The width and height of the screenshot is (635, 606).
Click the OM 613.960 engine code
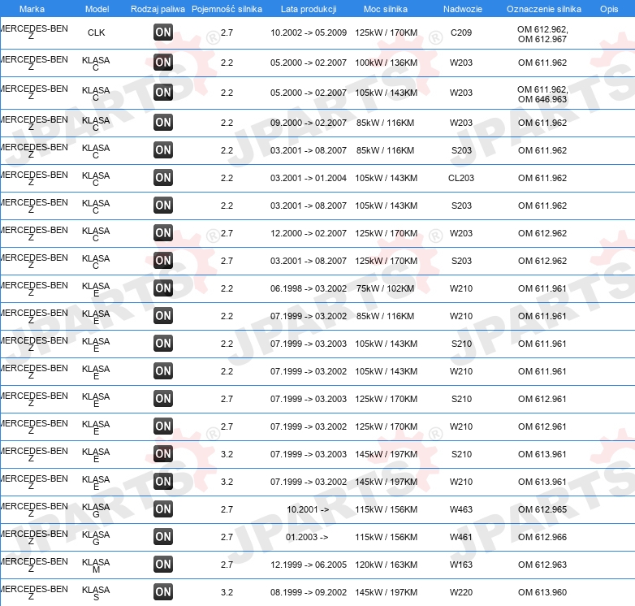pos(542,592)
